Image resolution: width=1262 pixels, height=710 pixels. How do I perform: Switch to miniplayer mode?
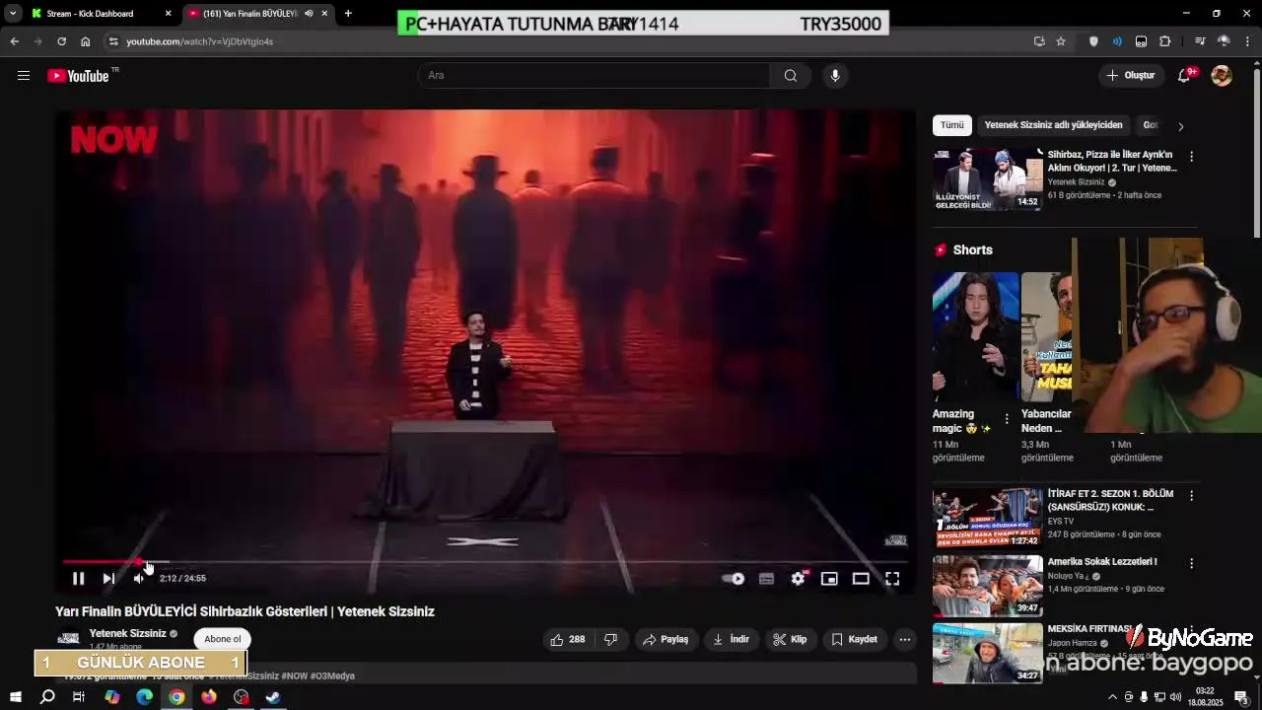[x=829, y=579]
